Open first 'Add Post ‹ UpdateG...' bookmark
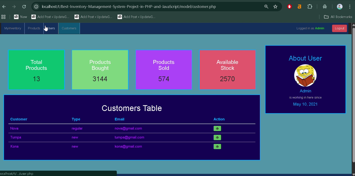This screenshot has width=355, height=176. 50,17
